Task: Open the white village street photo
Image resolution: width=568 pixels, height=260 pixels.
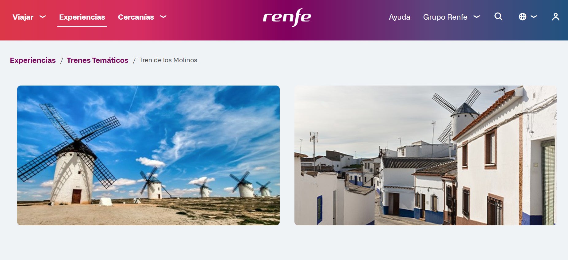Action: click(425, 155)
